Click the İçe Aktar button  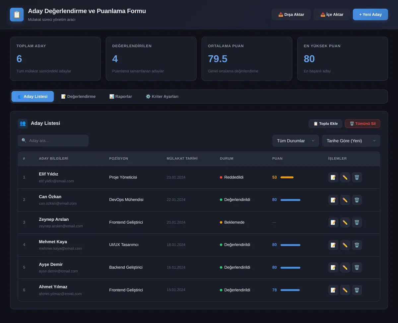tap(332, 15)
